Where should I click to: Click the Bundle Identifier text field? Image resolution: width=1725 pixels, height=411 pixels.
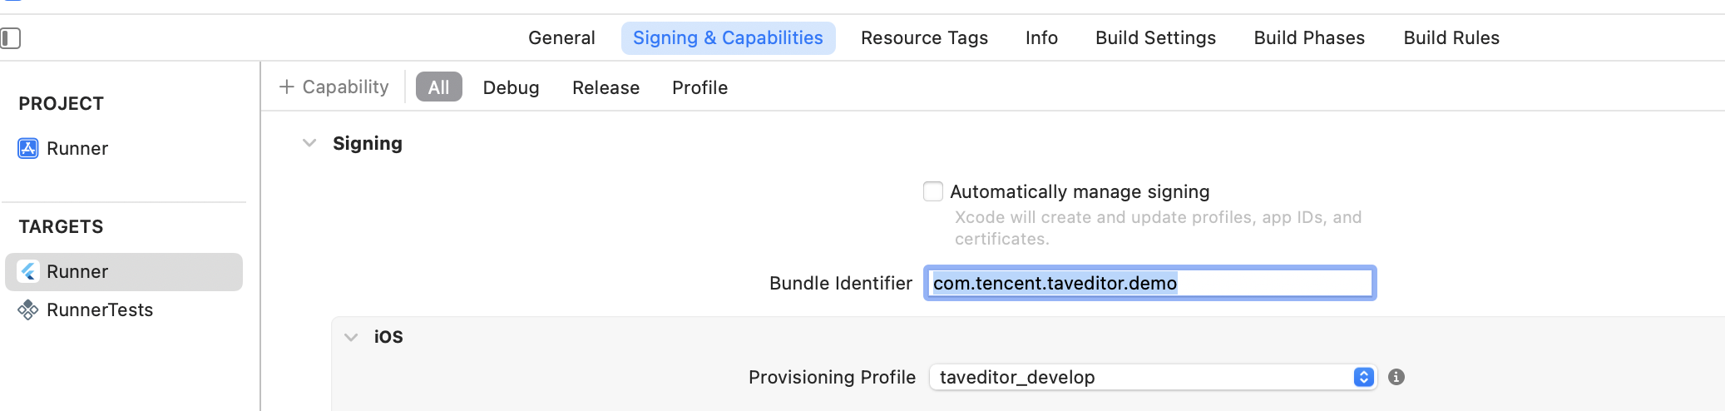(1149, 283)
